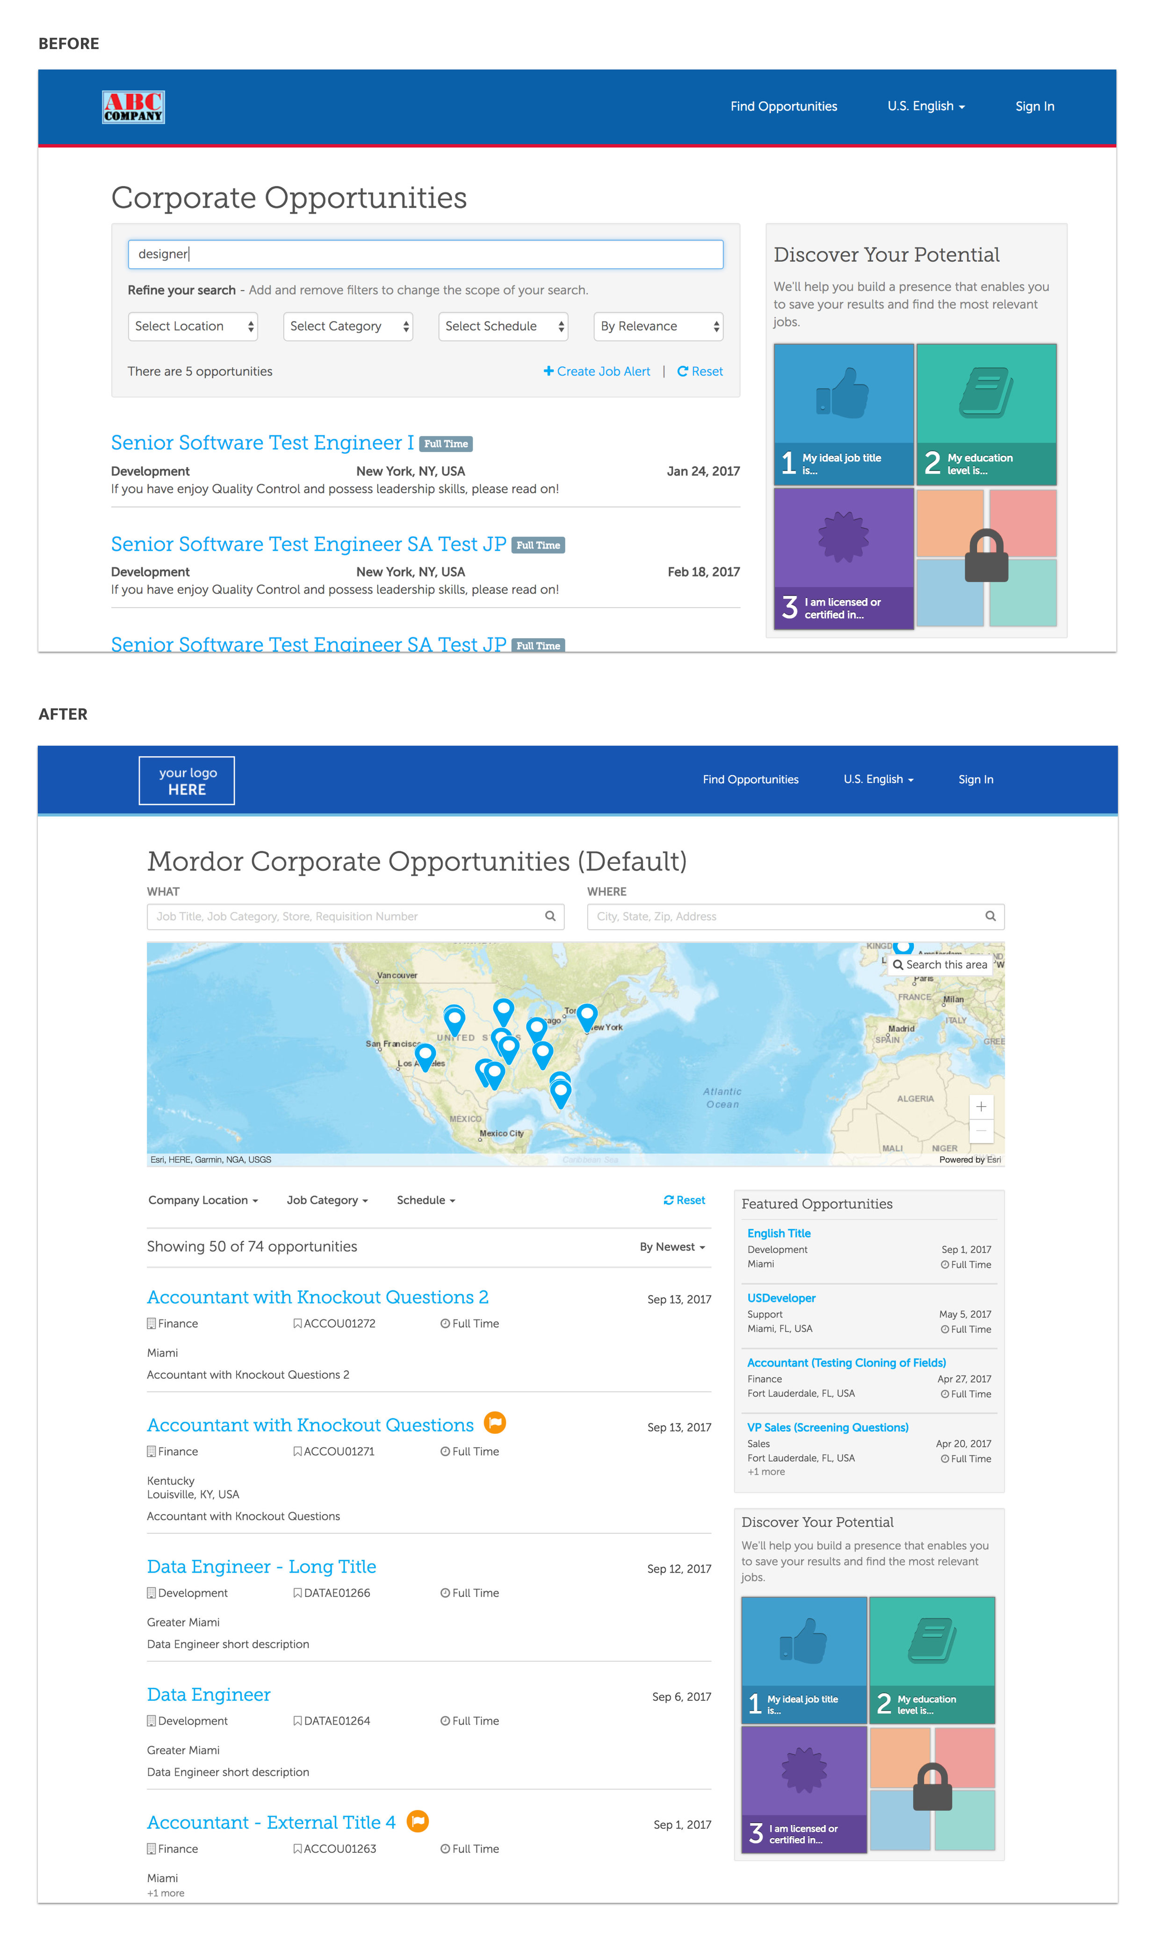
Task: Click the 'Full Time' badge beside Senior Software Test Engineer I
Action: [x=446, y=443]
